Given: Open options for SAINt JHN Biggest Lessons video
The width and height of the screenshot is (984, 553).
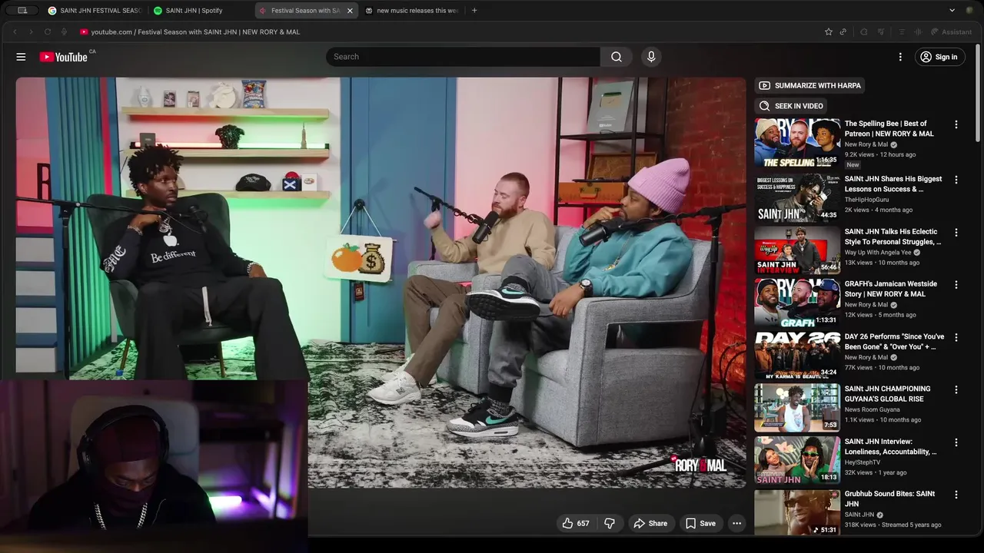Looking at the screenshot, I should click(956, 180).
